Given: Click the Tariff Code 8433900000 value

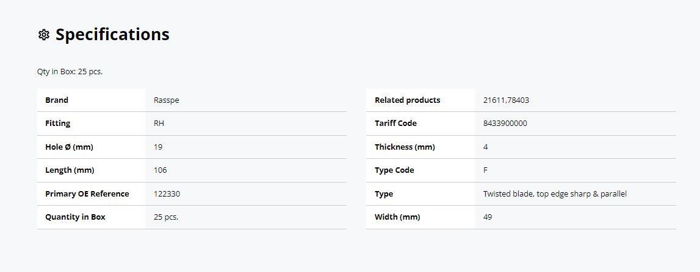Looking at the screenshot, I should [505, 124].
